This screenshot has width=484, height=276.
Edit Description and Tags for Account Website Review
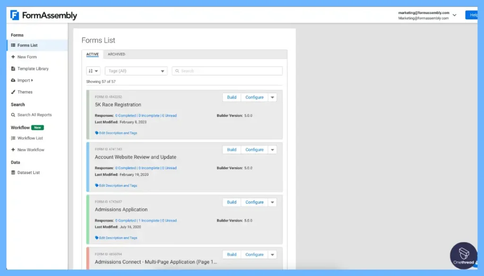pos(118,186)
